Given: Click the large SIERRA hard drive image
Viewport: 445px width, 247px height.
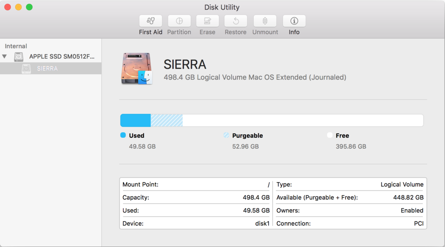Looking at the screenshot, I should click(x=137, y=68).
